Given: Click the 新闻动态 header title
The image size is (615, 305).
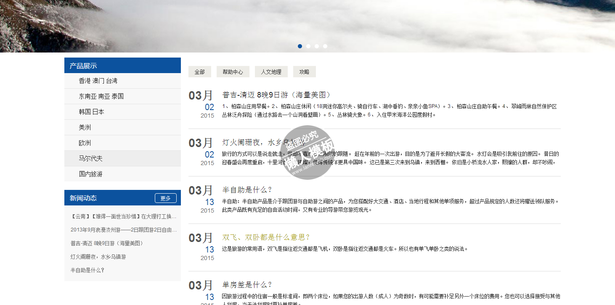Looking at the screenshot, I should click(83, 198).
